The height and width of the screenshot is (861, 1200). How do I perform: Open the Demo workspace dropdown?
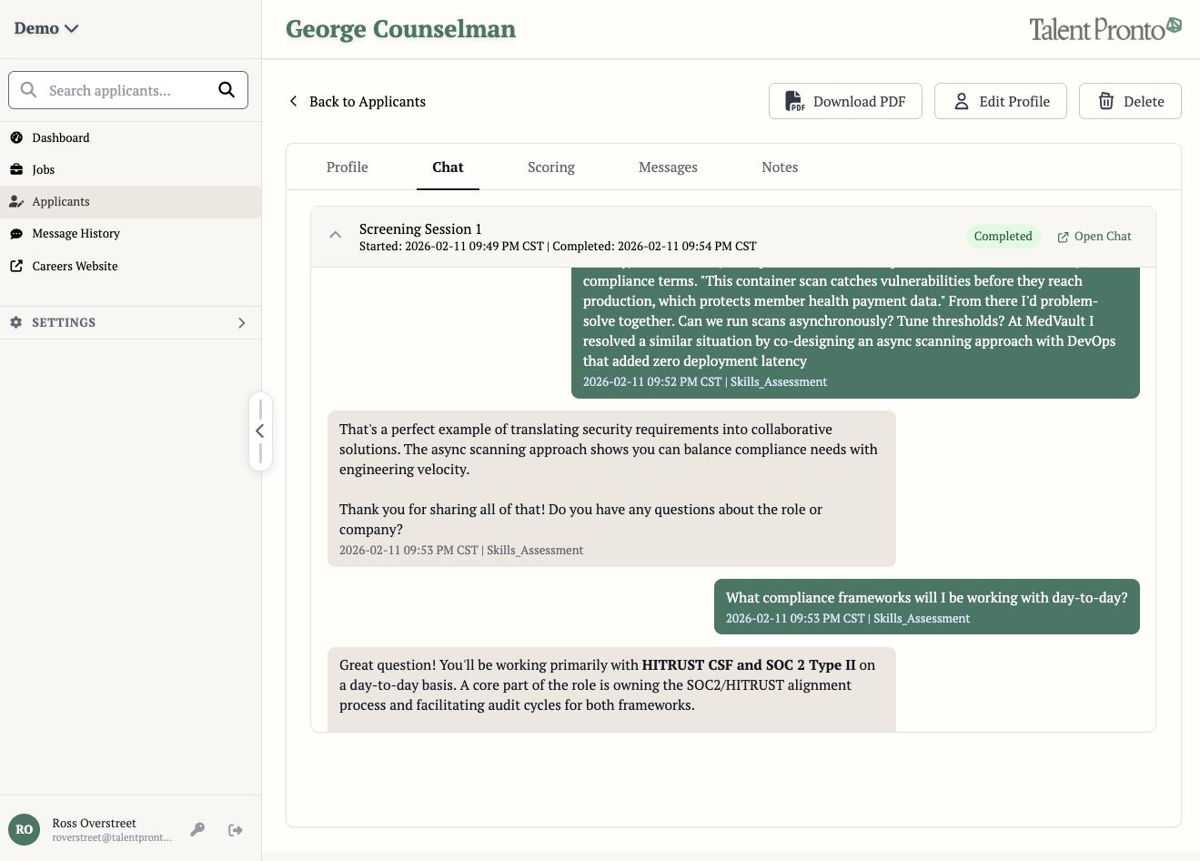pyautogui.click(x=46, y=29)
